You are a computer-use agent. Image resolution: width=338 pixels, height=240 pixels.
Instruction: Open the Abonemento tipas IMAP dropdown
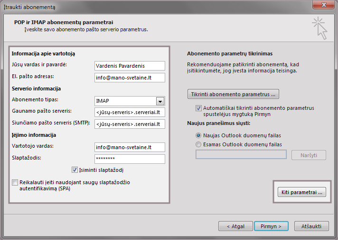coord(160,101)
